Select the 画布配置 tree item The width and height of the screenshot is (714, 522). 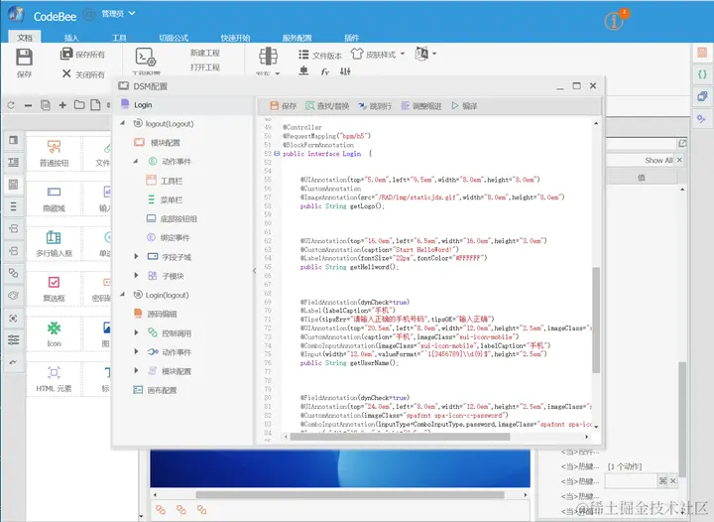pyautogui.click(x=156, y=390)
